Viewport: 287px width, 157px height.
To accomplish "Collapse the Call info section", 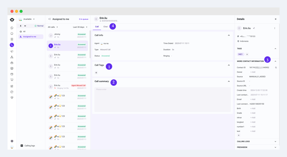I will click(x=229, y=35).
